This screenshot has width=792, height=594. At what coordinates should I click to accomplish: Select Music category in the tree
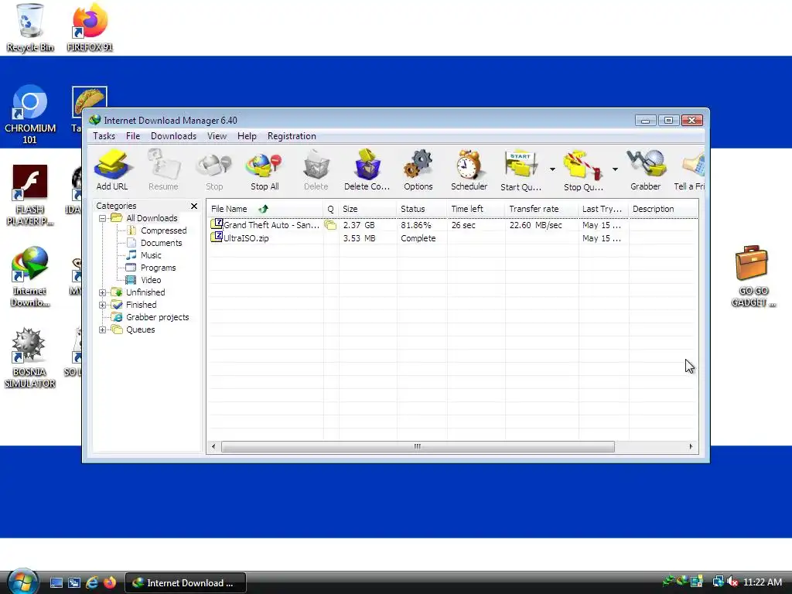(x=151, y=255)
